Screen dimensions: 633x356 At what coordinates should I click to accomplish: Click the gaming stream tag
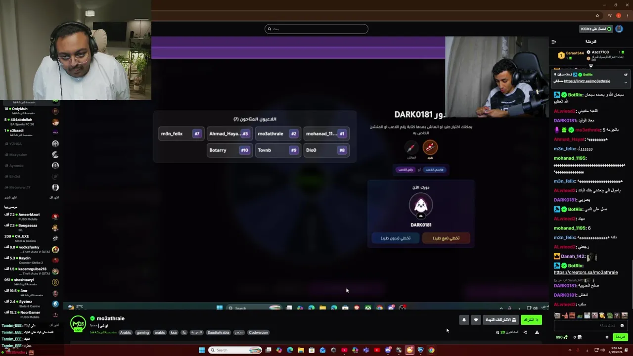[143, 332]
